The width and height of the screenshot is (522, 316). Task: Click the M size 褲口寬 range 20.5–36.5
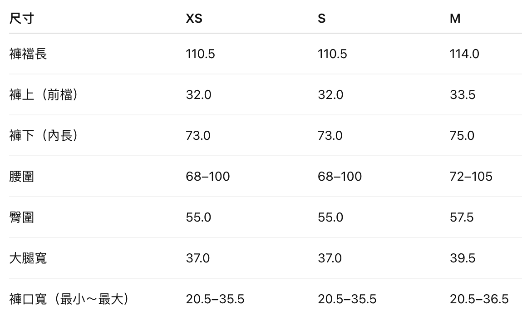click(x=479, y=299)
